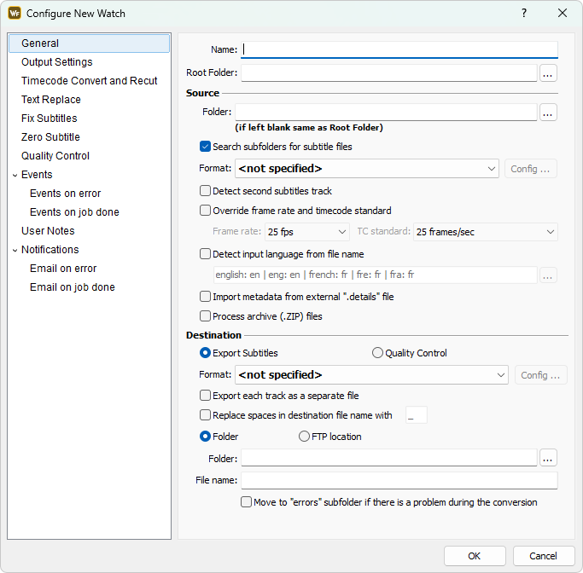Viewport: 583px width, 573px height.
Task: Click the Source Folder browse button
Action: [x=548, y=113]
